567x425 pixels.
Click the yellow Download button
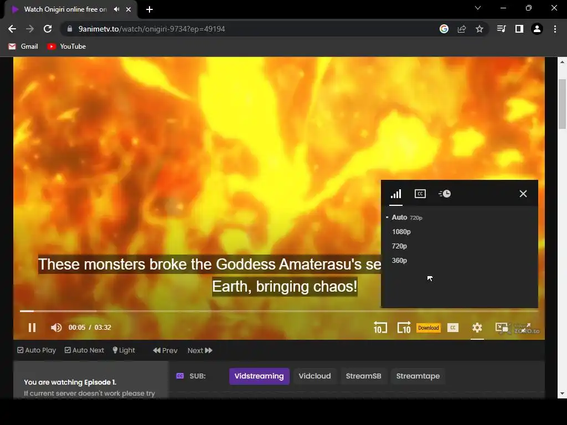click(x=429, y=328)
